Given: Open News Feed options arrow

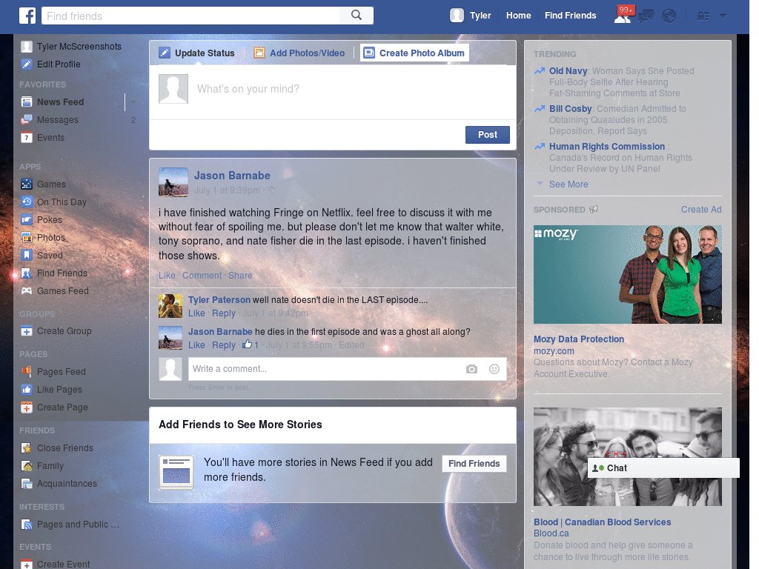Looking at the screenshot, I should pos(133,102).
